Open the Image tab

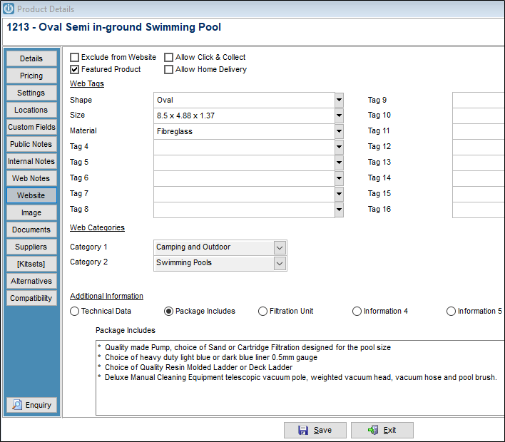[x=31, y=212]
